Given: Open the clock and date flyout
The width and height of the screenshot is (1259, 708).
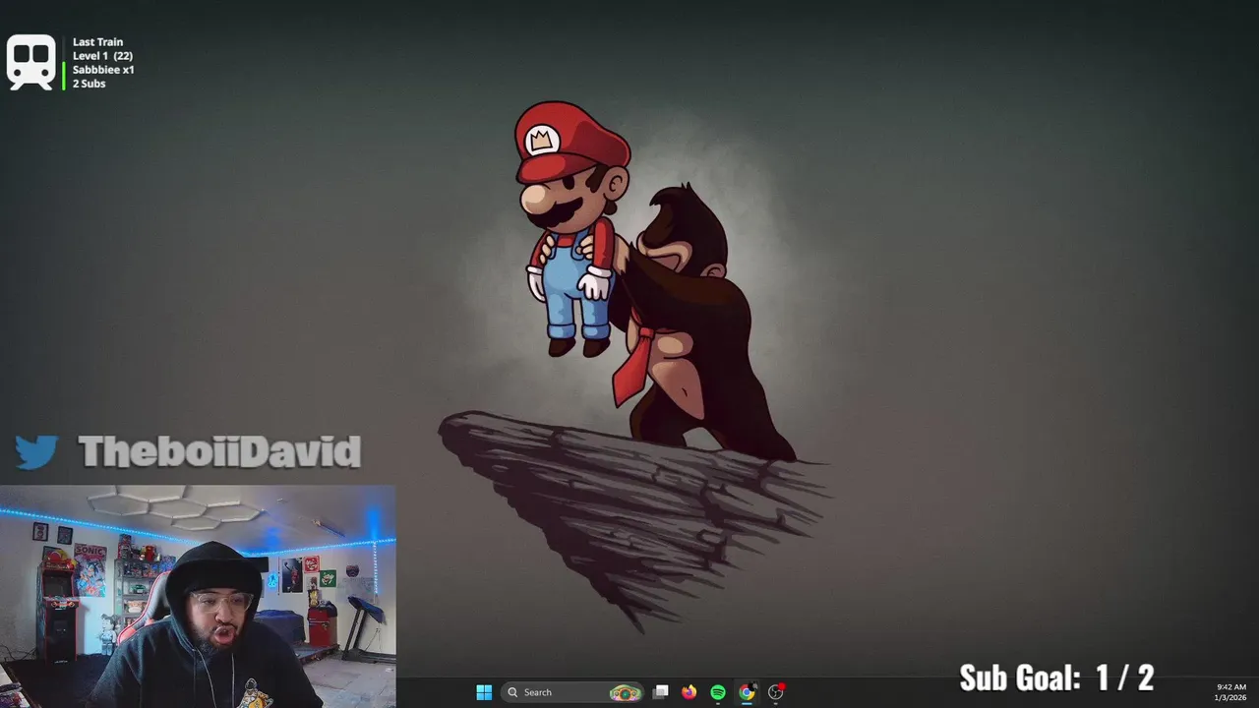Looking at the screenshot, I should click(x=1231, y=692).
